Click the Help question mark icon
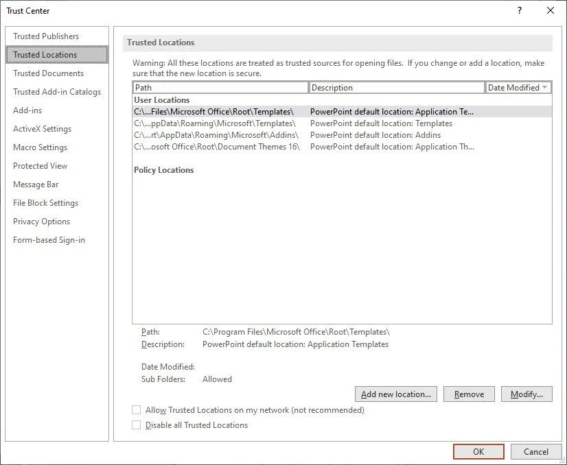The width and height of the screenshot is (567, 465). click(519, 10)
